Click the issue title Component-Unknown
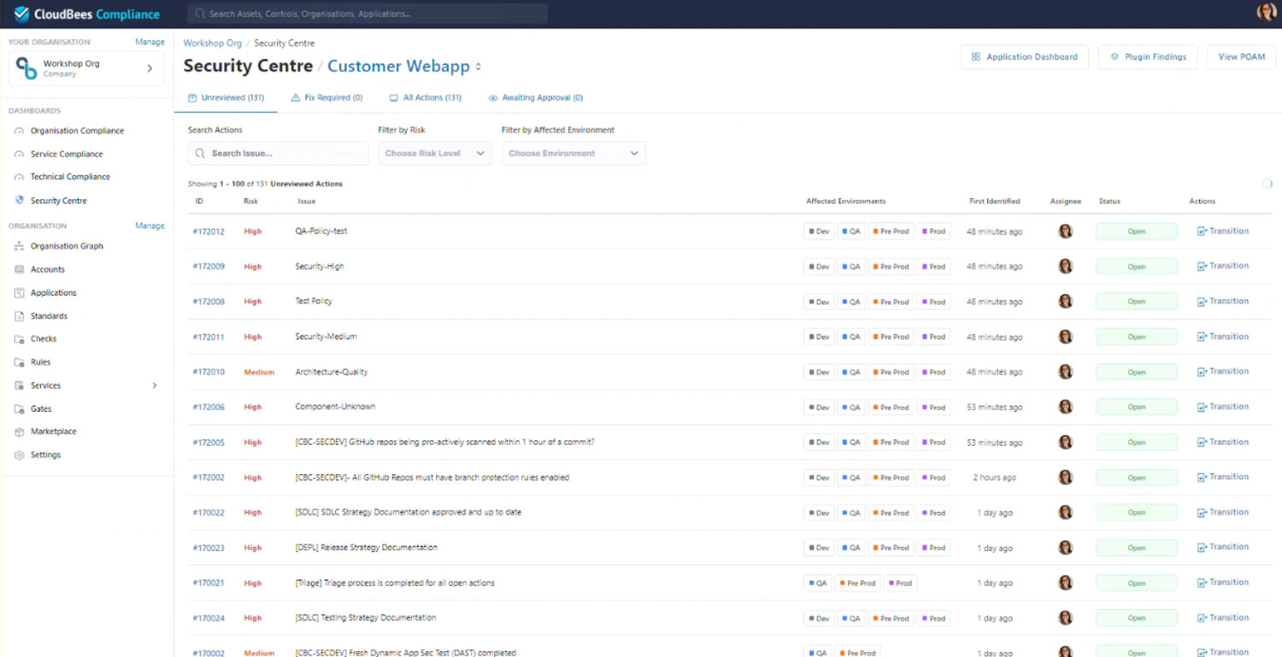The image size is (1282, 657). point(335,407)
